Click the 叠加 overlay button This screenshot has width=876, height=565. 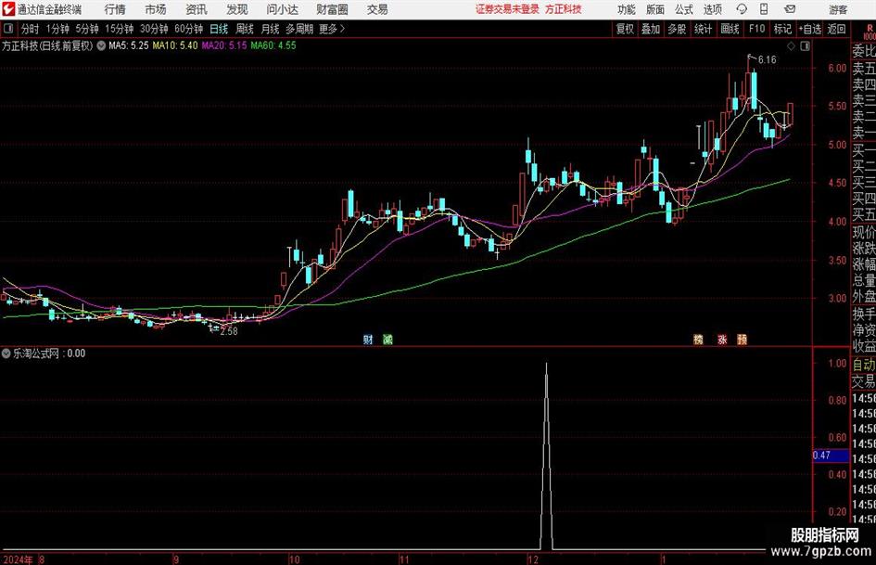point(651,29)
